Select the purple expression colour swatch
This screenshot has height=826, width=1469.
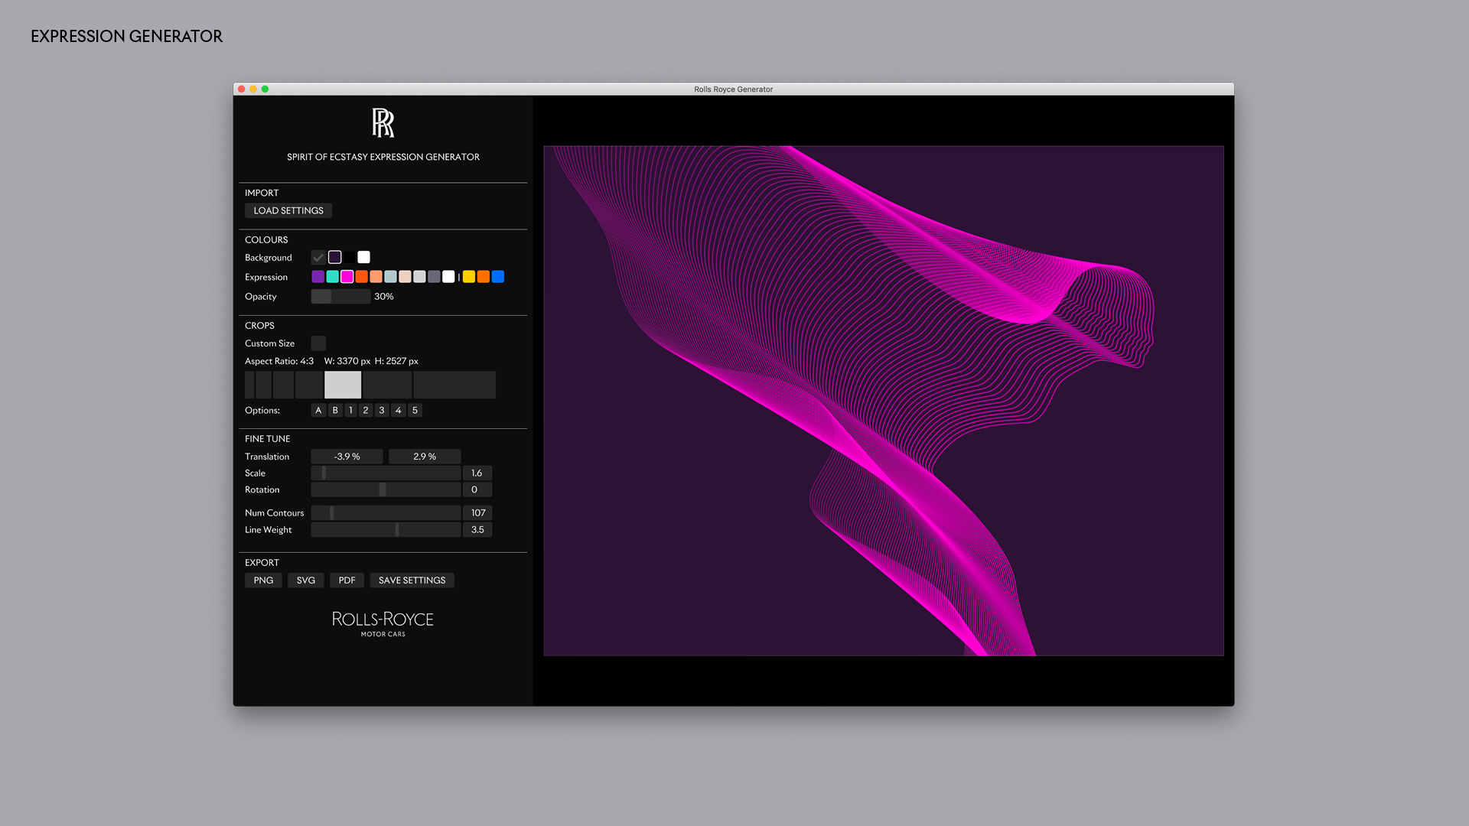click(x=318, y=277)
